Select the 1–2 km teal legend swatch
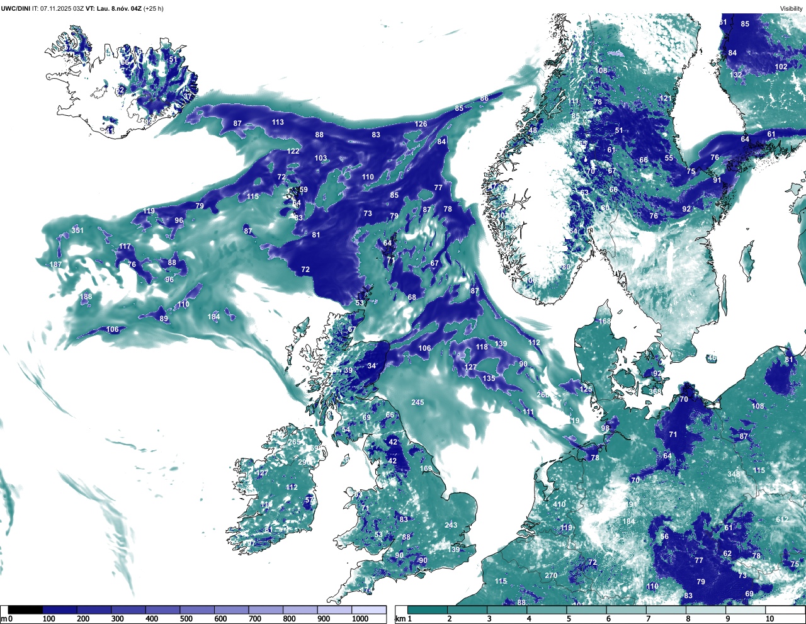 [428, 610]
